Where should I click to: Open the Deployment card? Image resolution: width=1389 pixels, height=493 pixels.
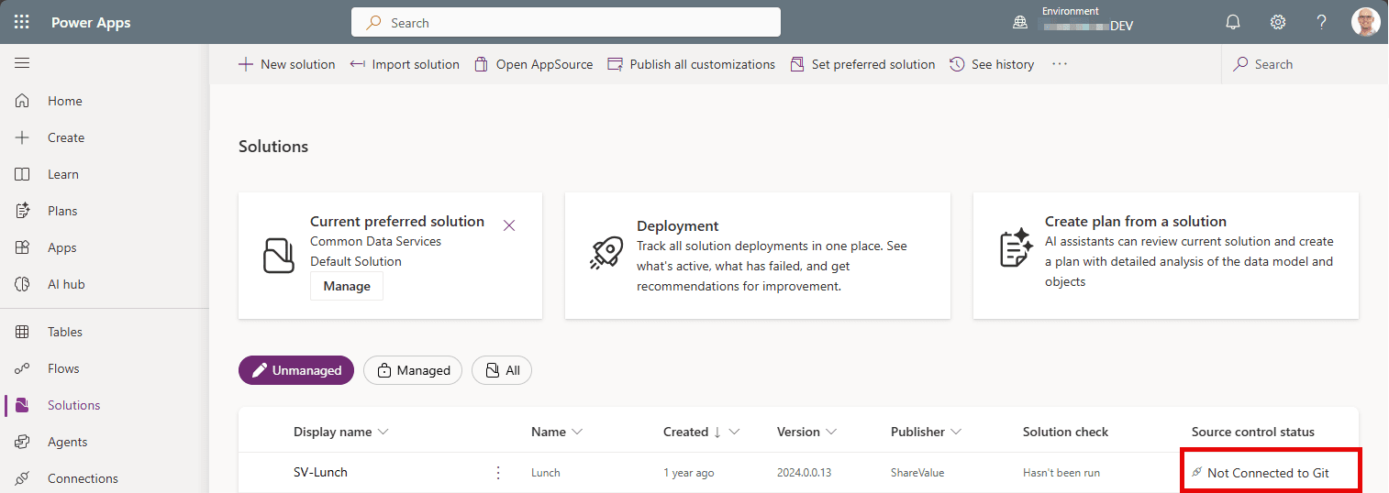758,256
